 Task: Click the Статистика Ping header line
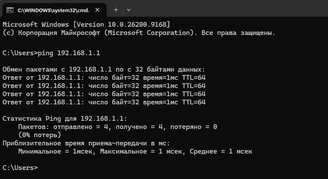pos(65,119)
